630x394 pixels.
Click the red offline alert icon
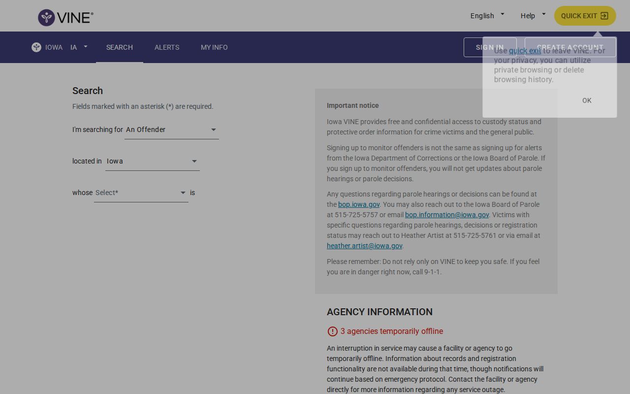pyautogui.click(x=333, y=331)
